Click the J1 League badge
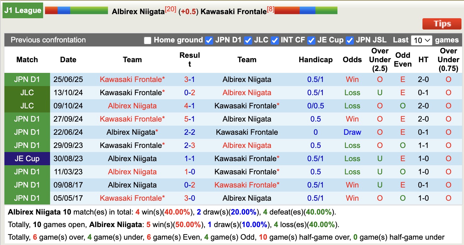464x245 pixels. (x=22, y=10)
